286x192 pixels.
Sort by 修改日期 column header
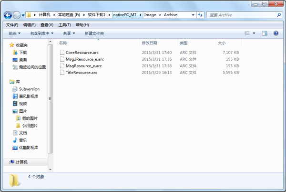[x=150, y=43]
